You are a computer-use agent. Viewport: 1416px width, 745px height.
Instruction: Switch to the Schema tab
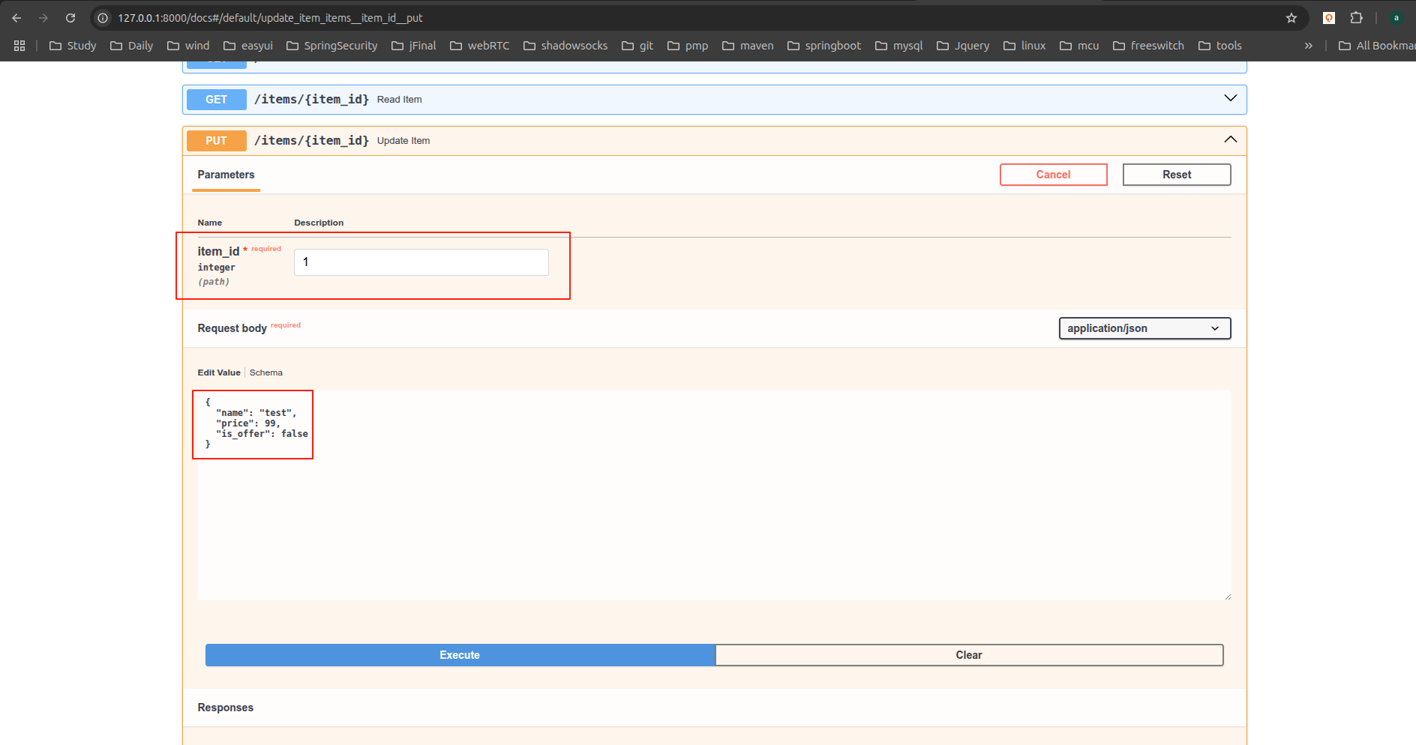point(265,372)
